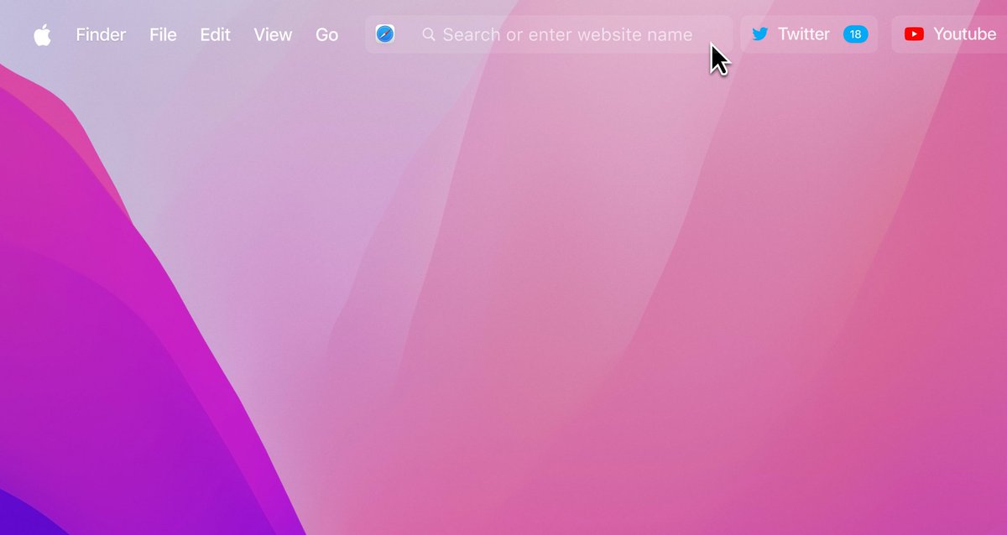Screen dimensions: 1007x535
Task: Click the Twitter bird icon
Action: coord(760,34)
